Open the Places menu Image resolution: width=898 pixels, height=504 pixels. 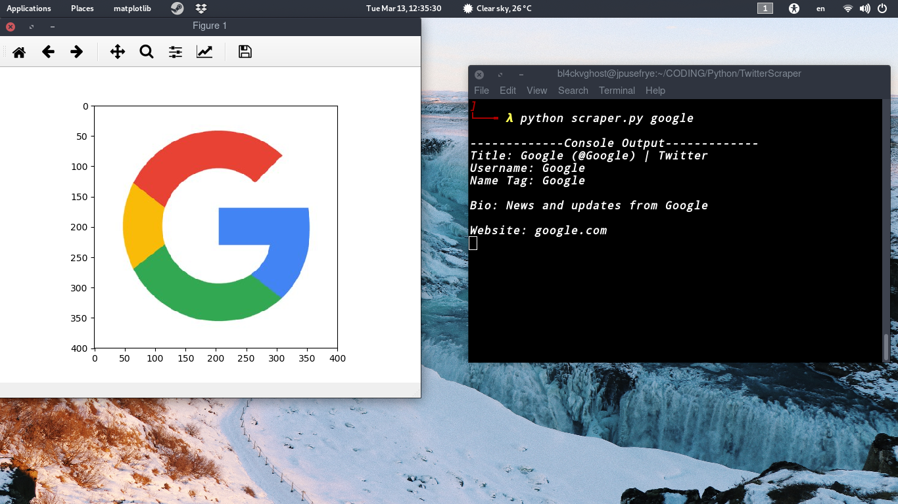82,9
